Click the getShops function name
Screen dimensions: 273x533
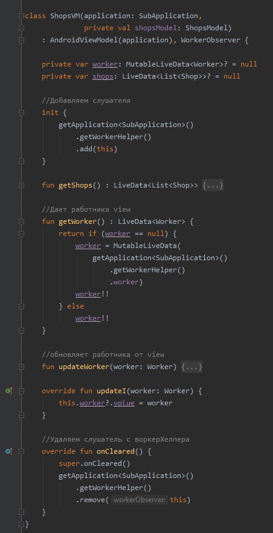click(x=75, y=186)
